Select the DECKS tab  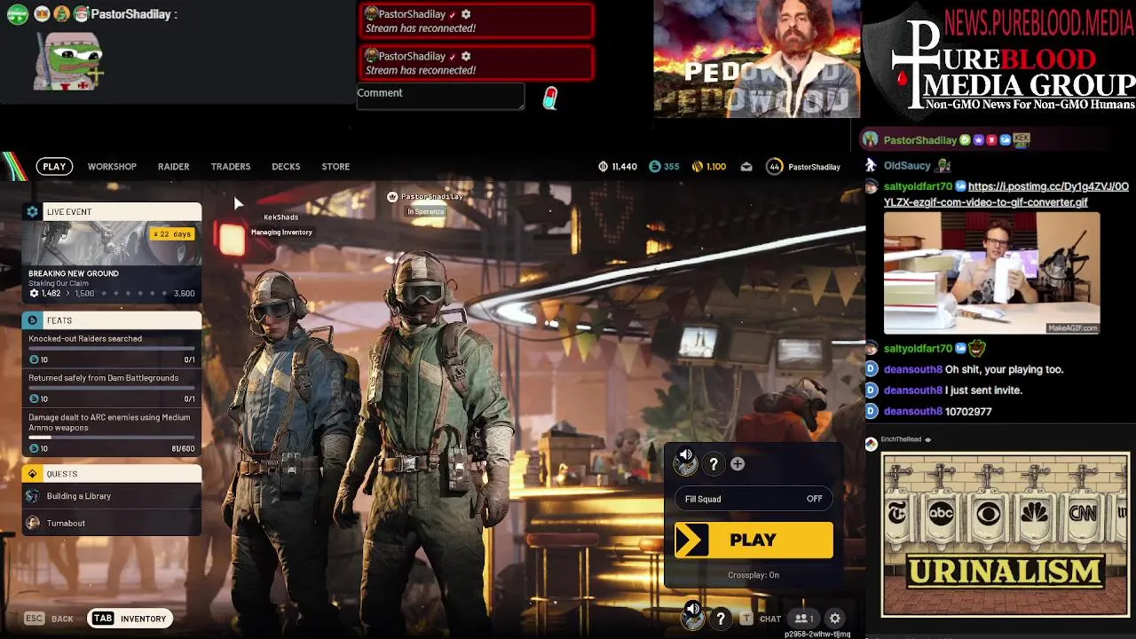pyautogui.click(x=286, y=166)
